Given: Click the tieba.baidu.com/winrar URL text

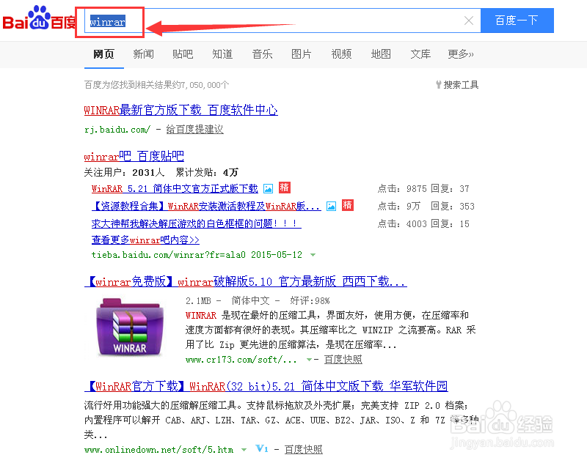Looking at the screenshot, I should [169, 255].
